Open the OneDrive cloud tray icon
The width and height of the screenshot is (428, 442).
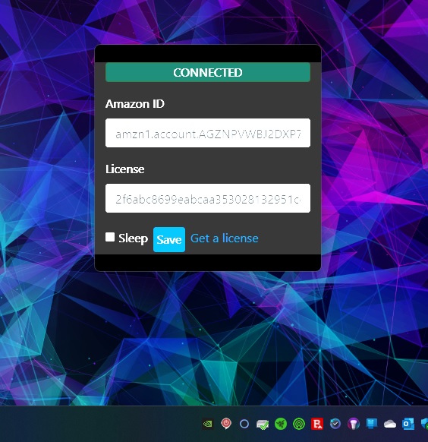point(390,424)
